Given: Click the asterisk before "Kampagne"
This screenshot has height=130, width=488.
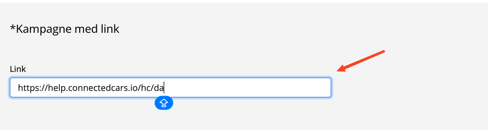Looking at the screenshot, I should click(13, 28).
